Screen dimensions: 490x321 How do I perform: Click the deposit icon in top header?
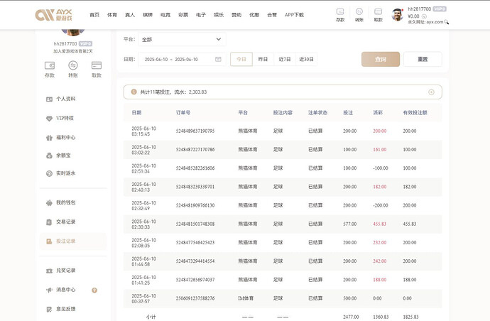(x=340, y=11)
